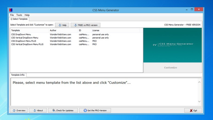Click the Author cell in the CSS Vertical DropDown Menu row

[x=60, y=38]
